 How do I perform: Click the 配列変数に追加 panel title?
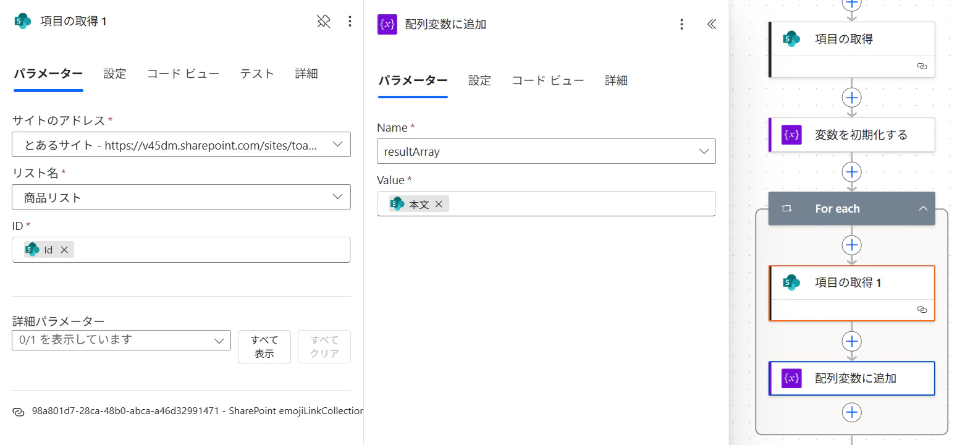click(445, 24)
